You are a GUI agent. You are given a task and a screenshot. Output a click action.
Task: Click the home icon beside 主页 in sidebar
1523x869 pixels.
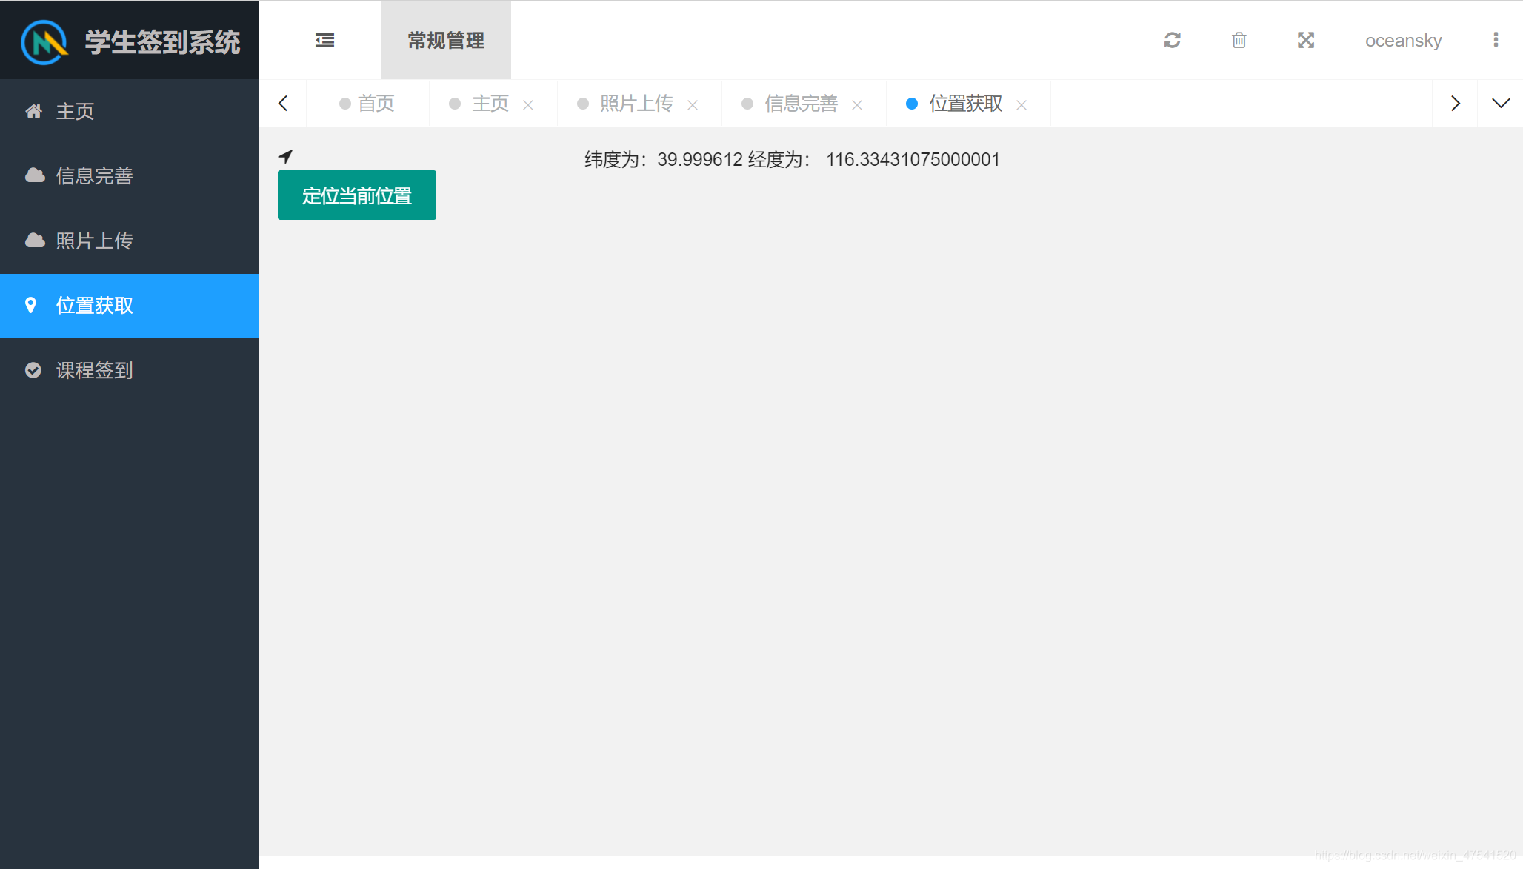[33, 111]
